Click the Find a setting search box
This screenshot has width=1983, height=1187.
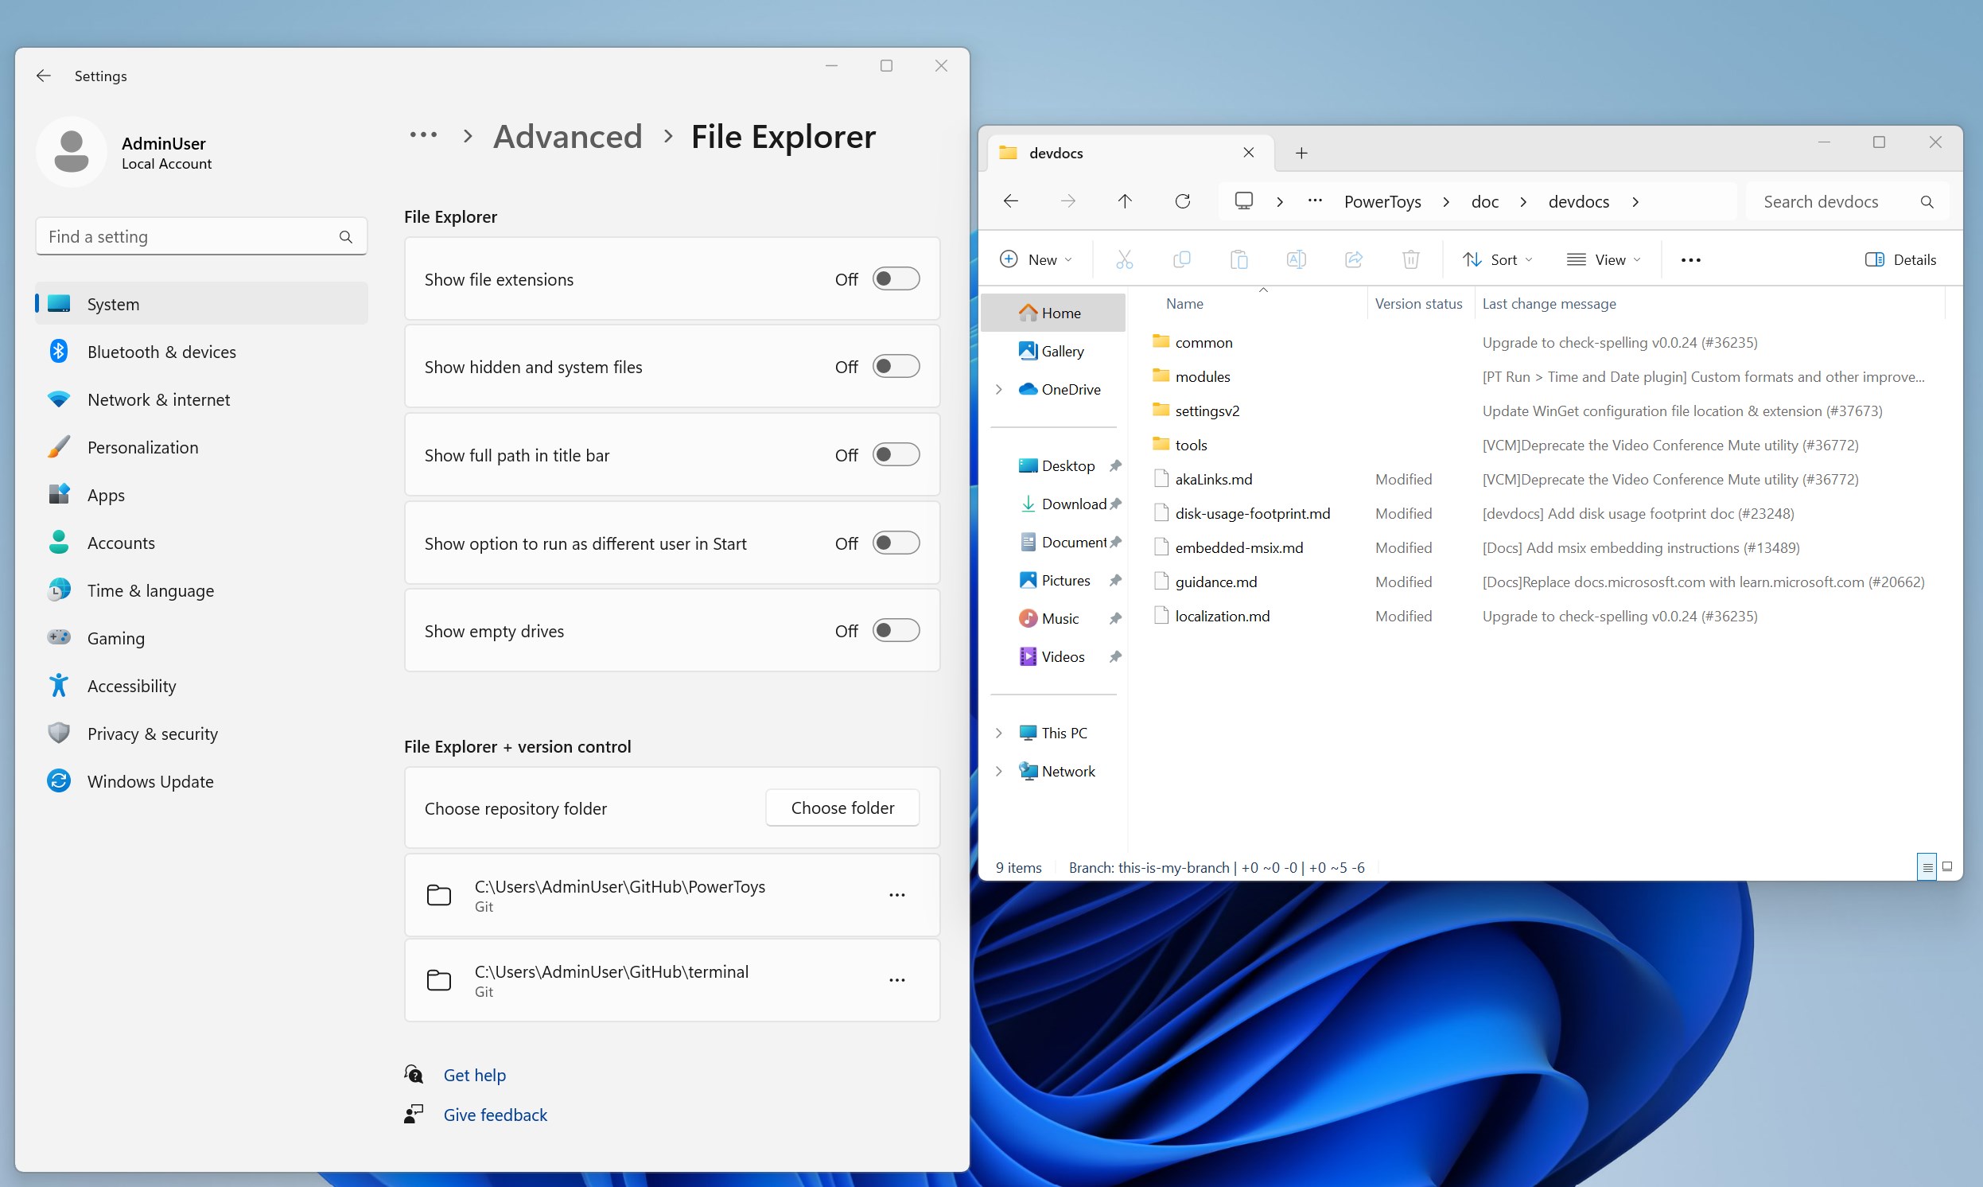click(x=192, y=237)
